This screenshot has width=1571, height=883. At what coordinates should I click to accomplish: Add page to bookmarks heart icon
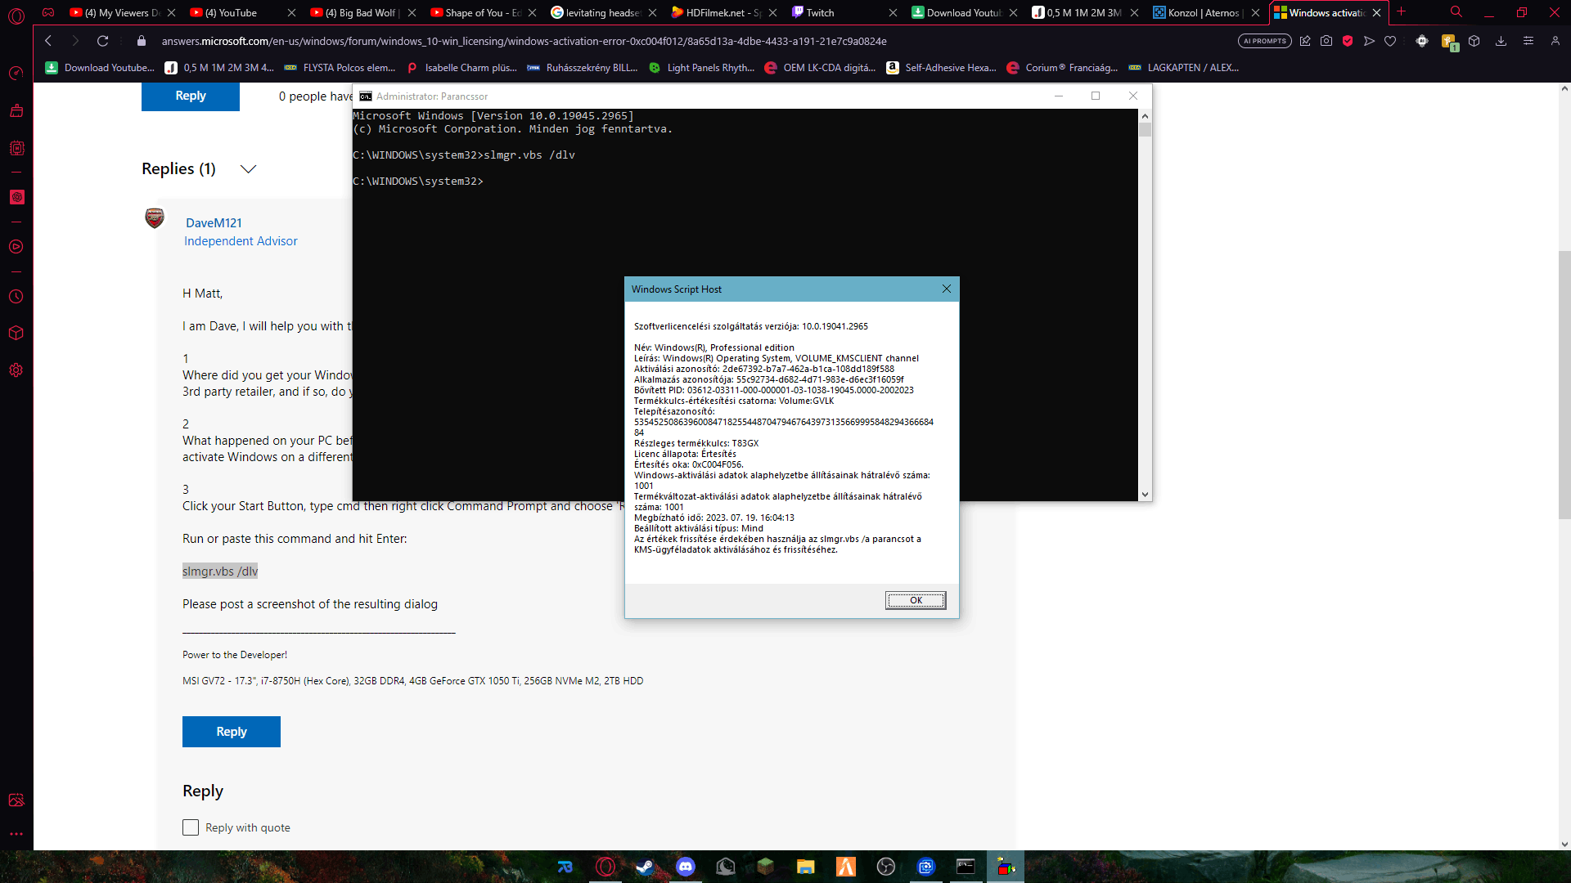[x=1390, y=41]
